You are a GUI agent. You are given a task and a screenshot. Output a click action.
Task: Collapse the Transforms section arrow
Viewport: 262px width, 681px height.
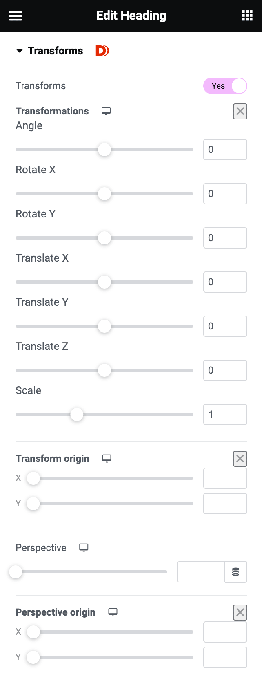point(19,51)
